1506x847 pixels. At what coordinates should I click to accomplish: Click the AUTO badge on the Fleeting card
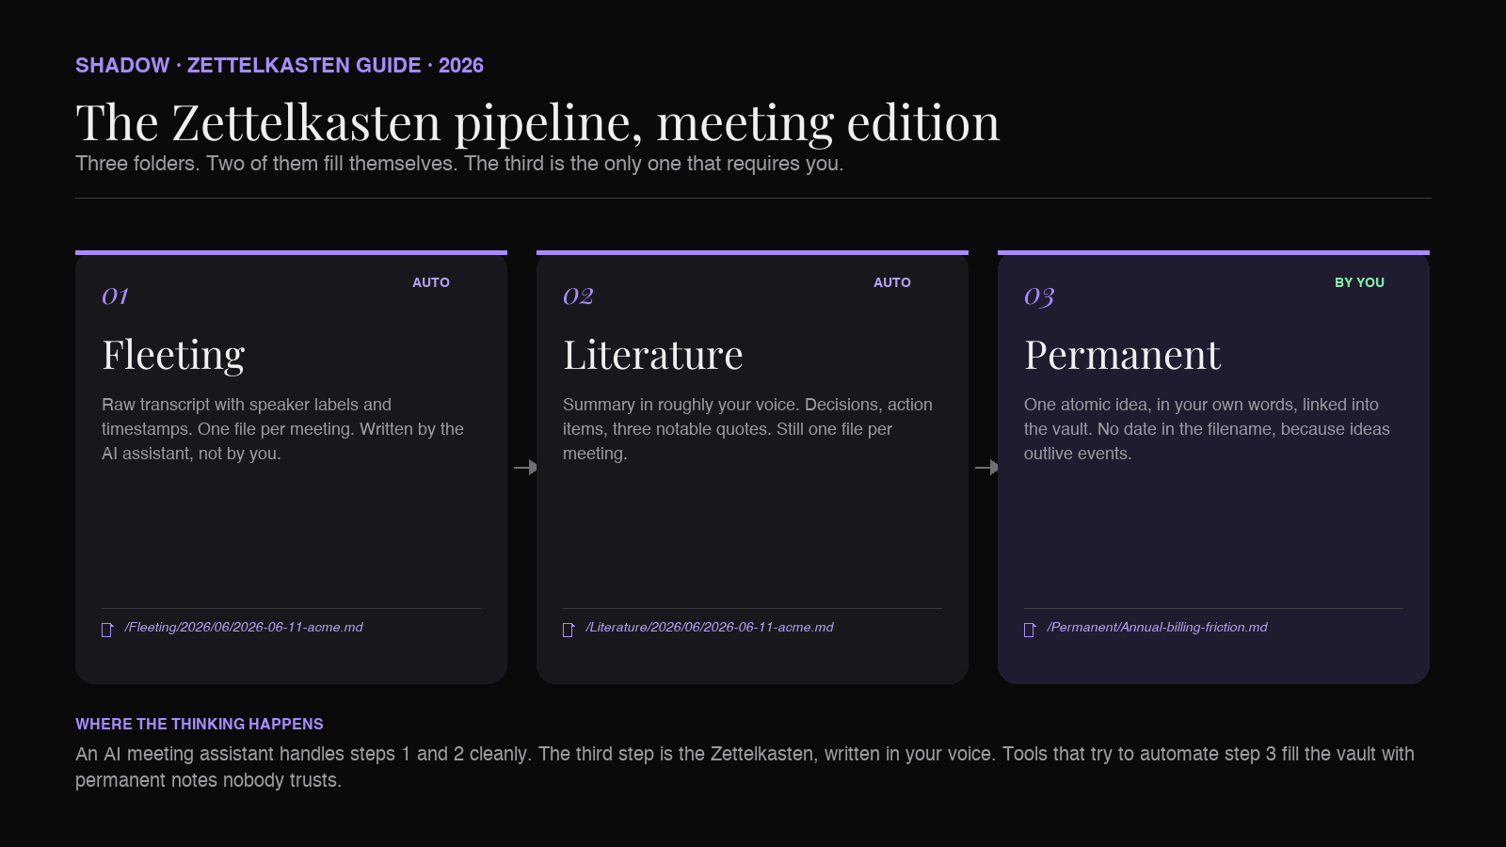(431, 282)
